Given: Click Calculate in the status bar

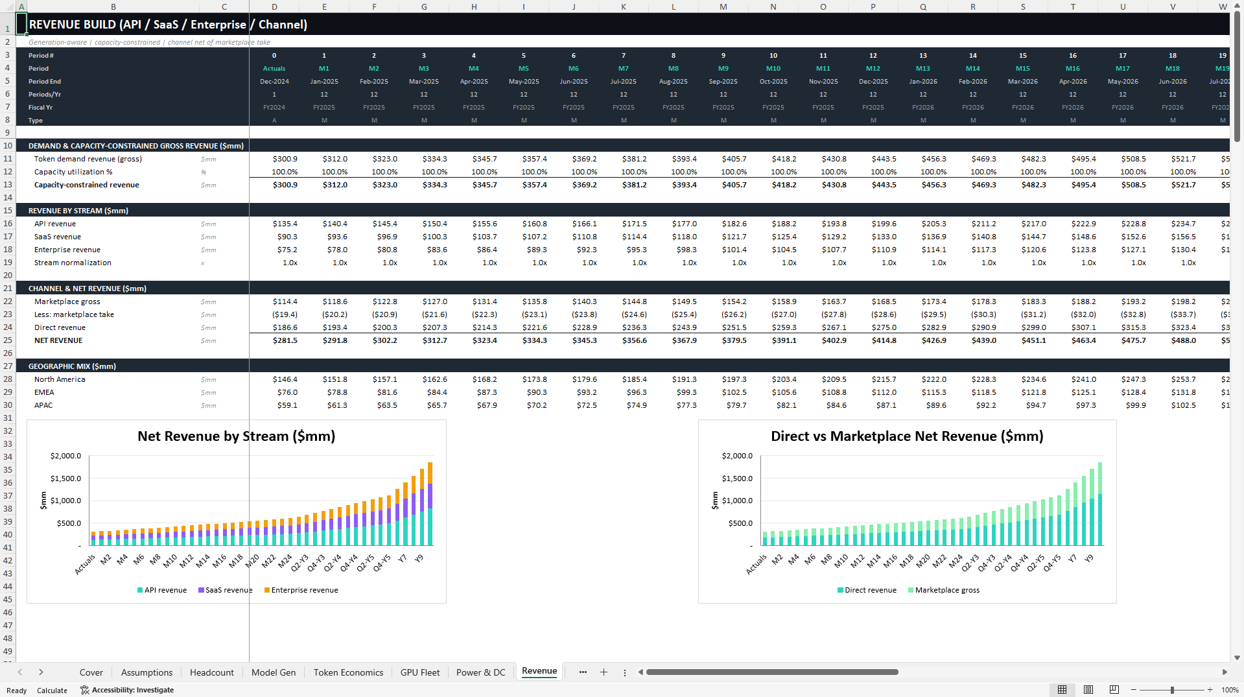Looking at the screenshot, I should click(52, 690).
